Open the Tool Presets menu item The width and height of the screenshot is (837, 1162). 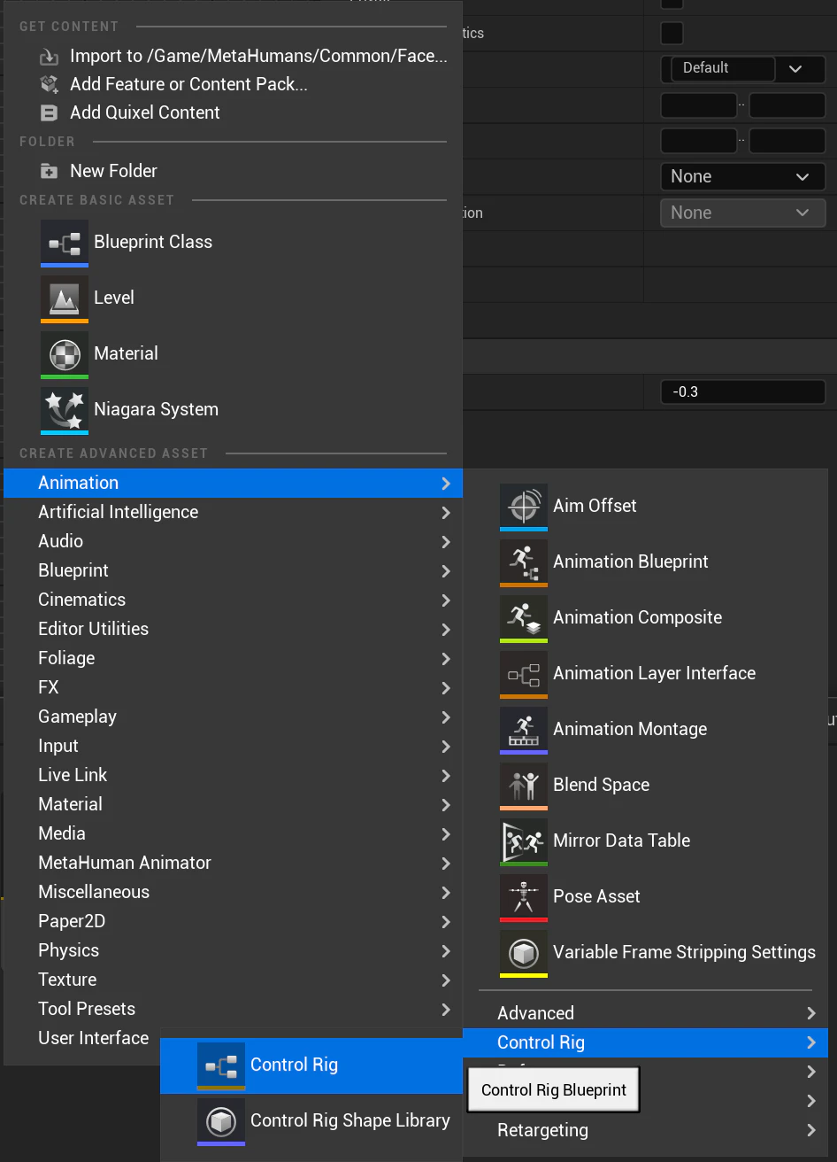(234, 1010)
